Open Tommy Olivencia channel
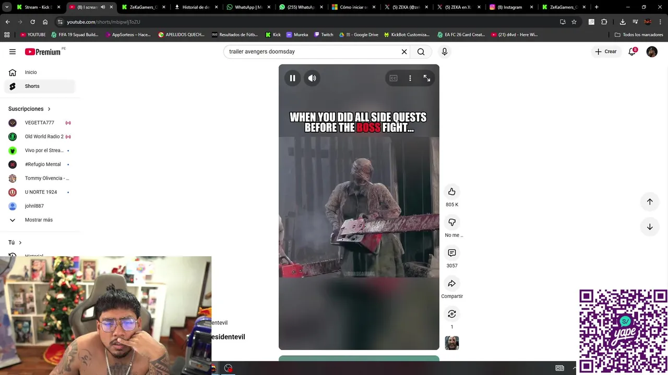This screenshot has height=375, width=668. coord(40,178)
